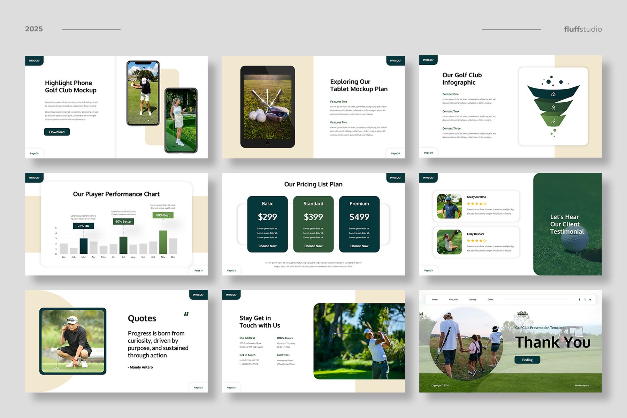Click Home in the Thank You slide navbar

tap(435, 300)
